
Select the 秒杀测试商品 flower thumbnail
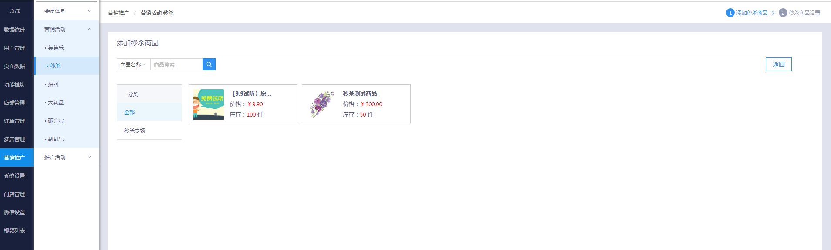pyautogui.click(x=322, y=104)
